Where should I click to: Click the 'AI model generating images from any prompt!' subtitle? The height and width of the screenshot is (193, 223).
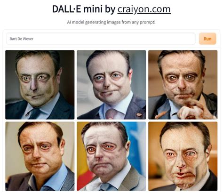(111, 22)
